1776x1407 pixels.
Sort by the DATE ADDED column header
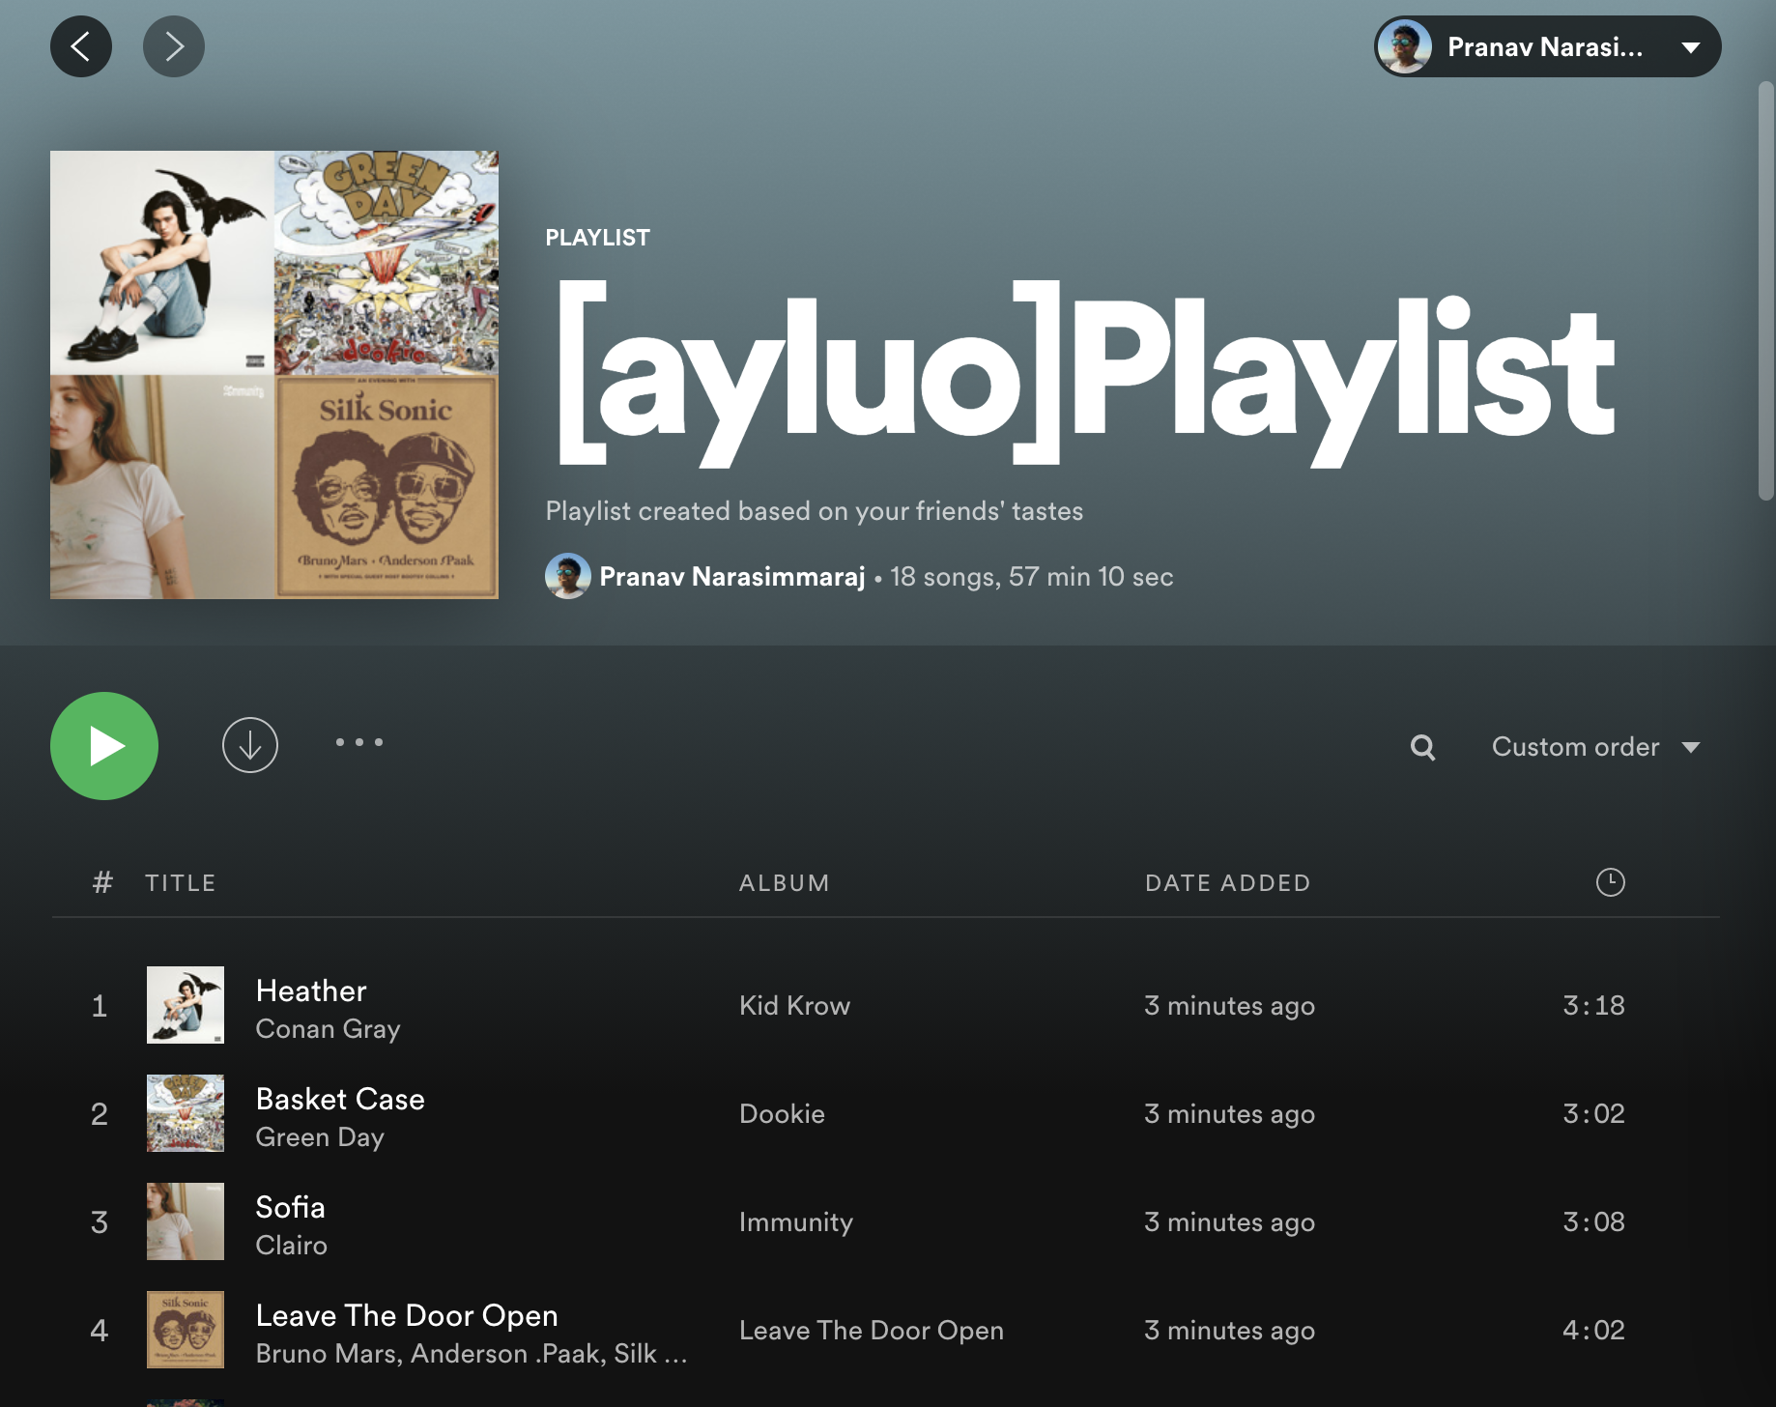[x=1227, y=883]
